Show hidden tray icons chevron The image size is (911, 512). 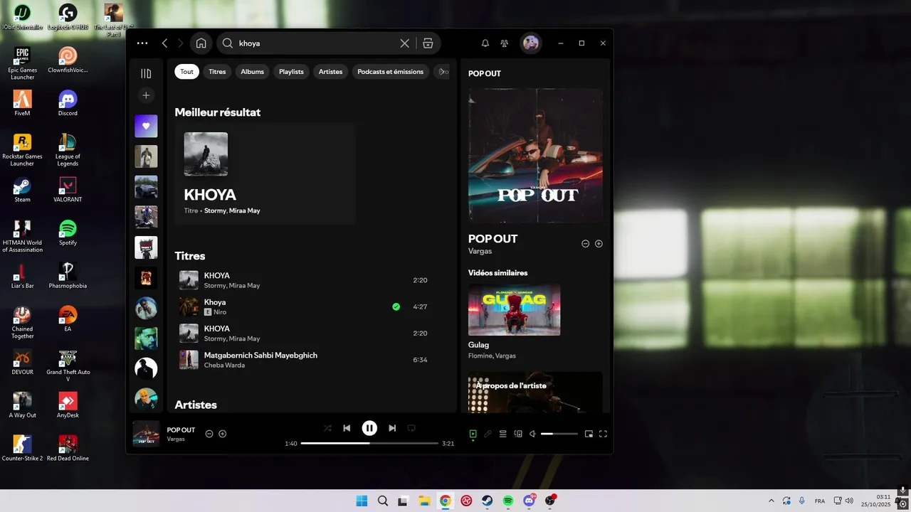771,501
